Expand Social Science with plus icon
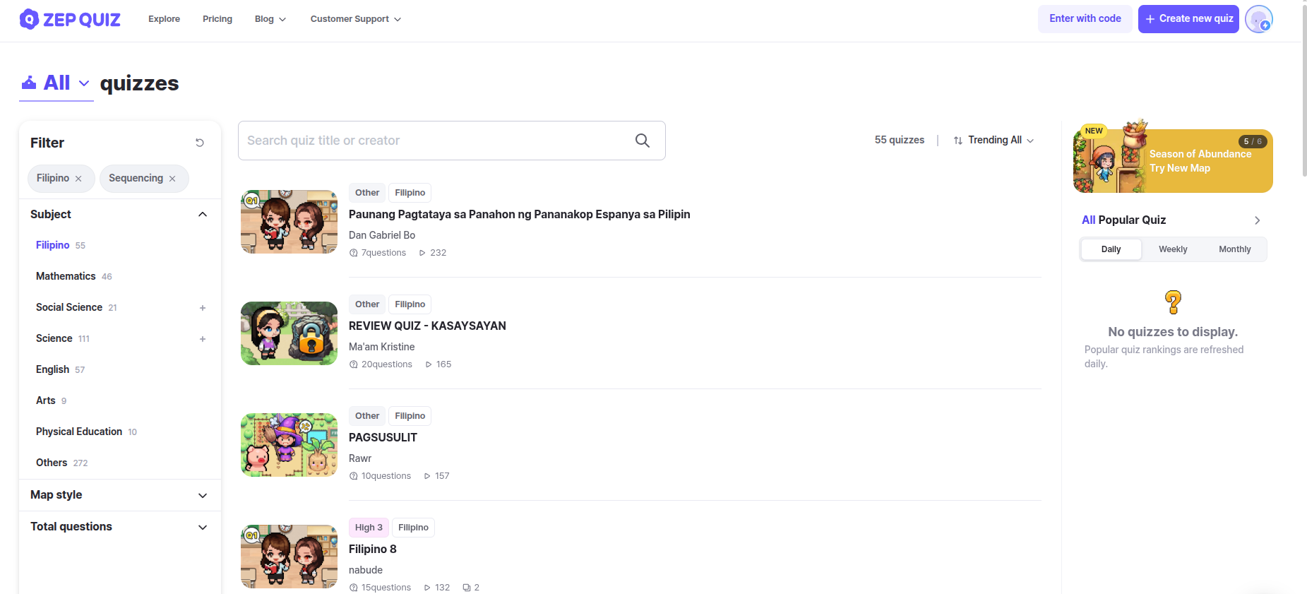1307x594 pixels. pyautogui.click(x=203, y=308)
